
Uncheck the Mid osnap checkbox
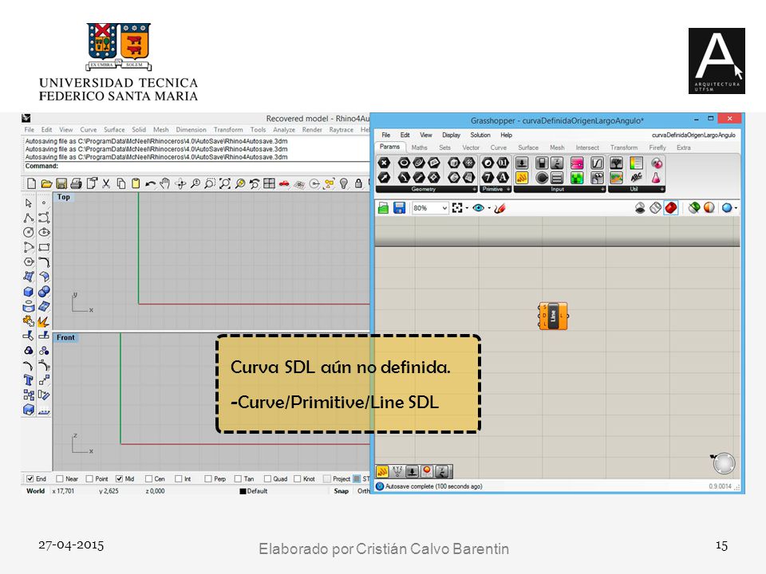(x=119, y=479)
